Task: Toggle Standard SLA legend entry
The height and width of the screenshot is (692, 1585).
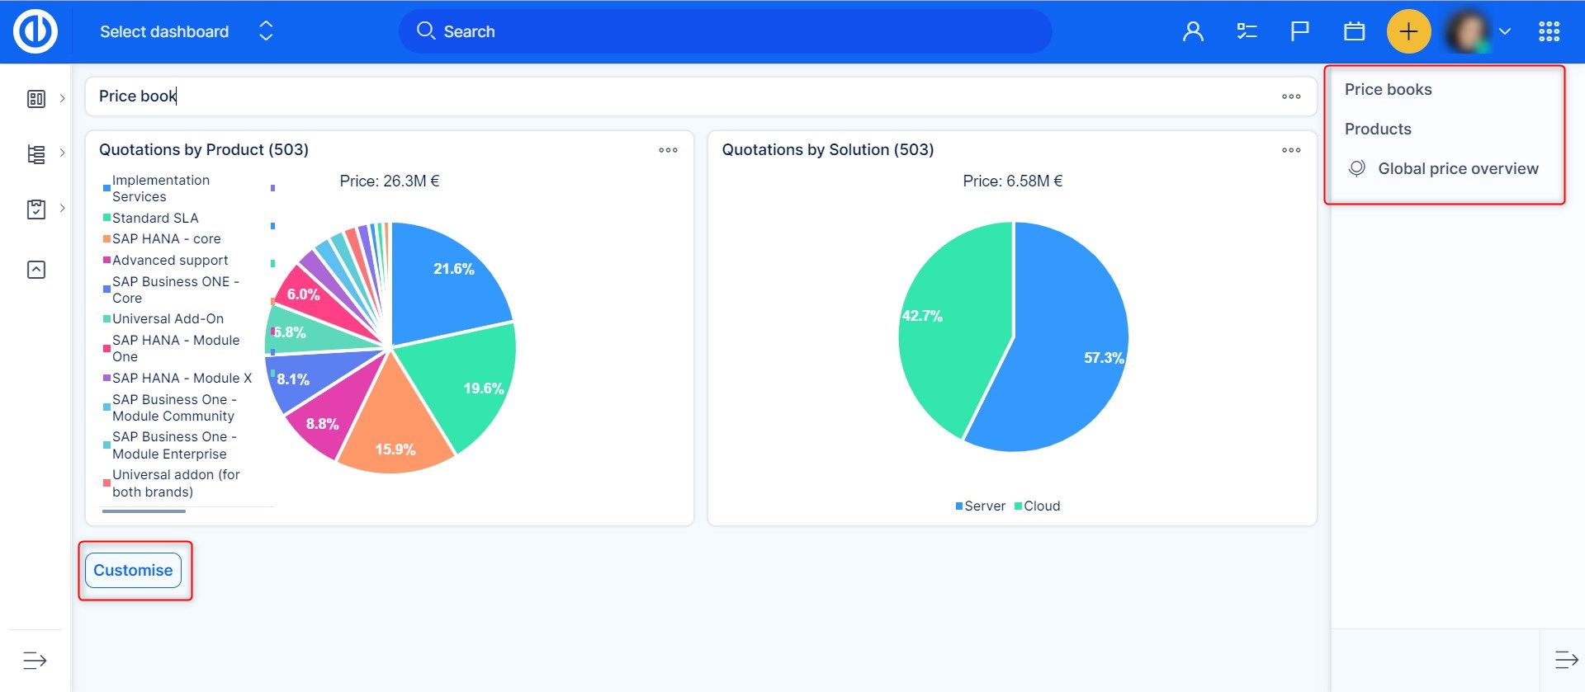Action: click(x=154, y=218)
